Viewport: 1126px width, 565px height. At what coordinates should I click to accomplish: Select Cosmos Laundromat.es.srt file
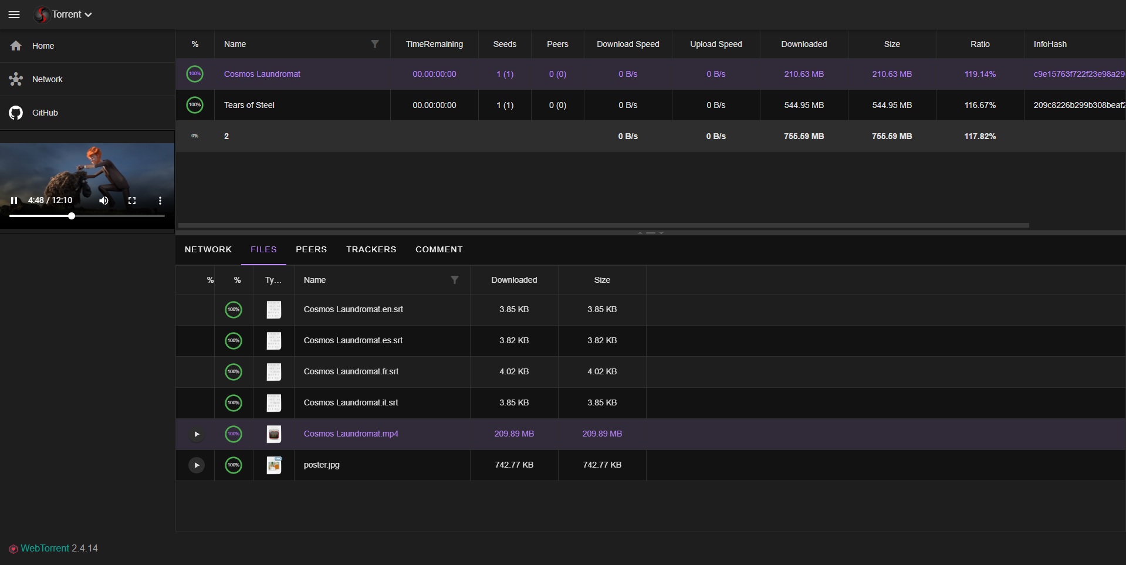353,340
